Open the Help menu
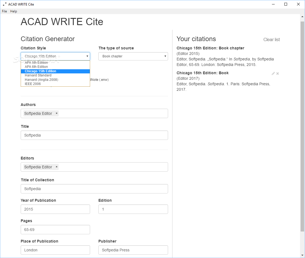305x258 pixels. 14,11
